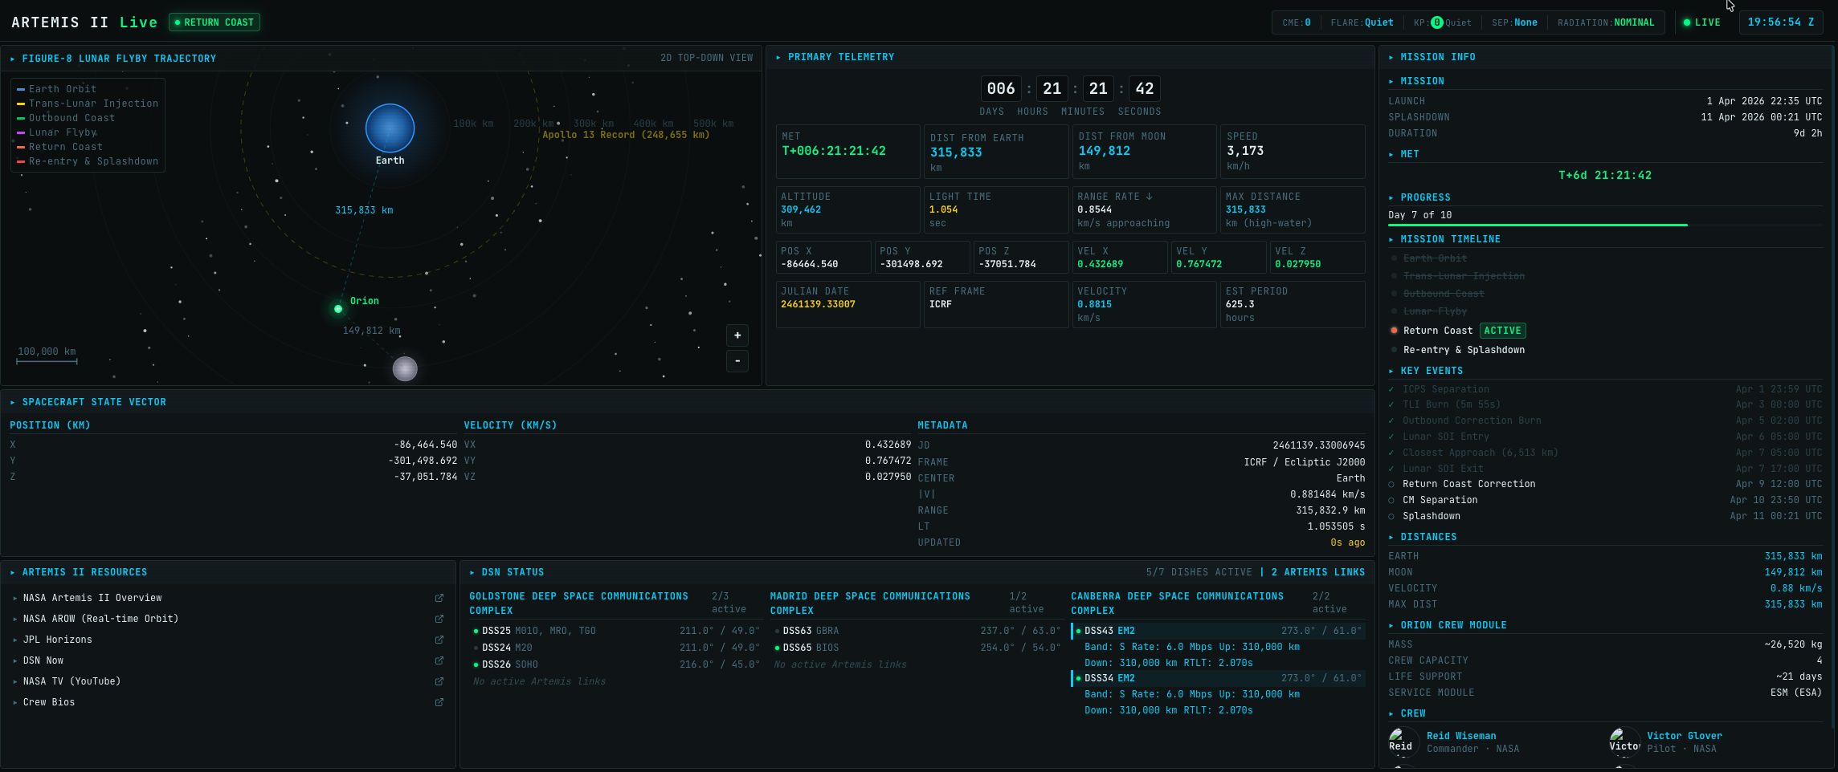Click the Return Coast active timeline dot
Image resolution: width=1838 pixels, height=772 pixels.
point(1394,331)
